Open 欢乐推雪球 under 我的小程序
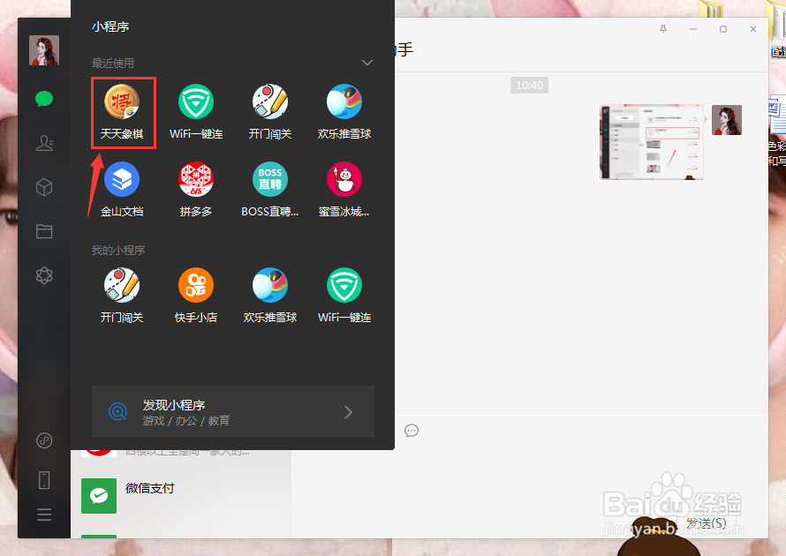Viewport: 786px width, 556px height. coord(270,296)
